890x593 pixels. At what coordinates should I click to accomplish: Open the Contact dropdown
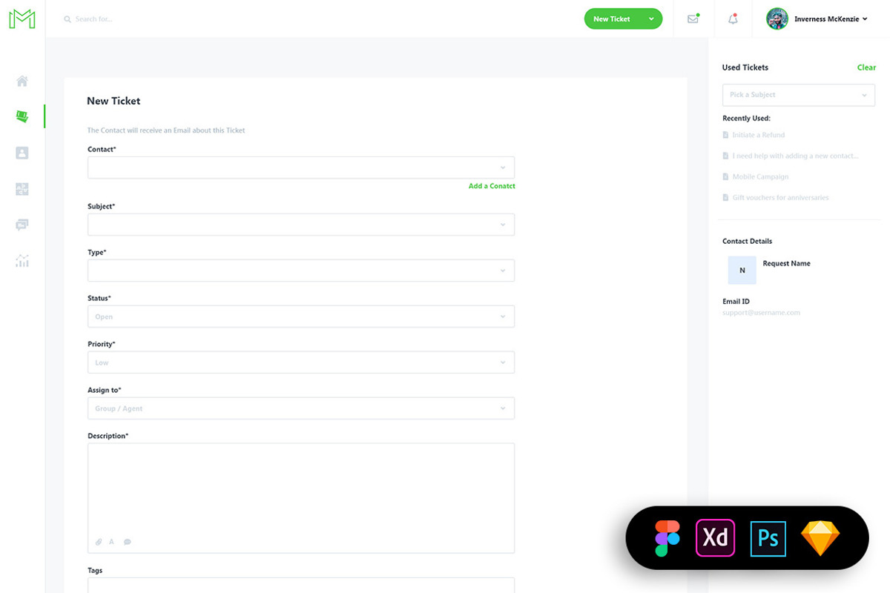click(x=300, y=168)
